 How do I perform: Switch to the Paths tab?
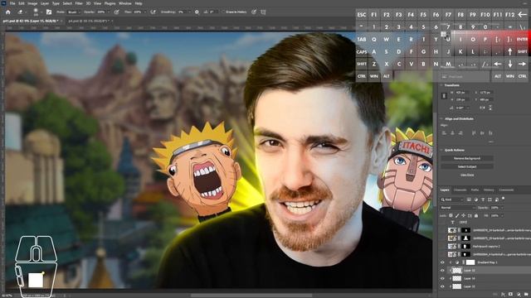(x=475, y=190)
